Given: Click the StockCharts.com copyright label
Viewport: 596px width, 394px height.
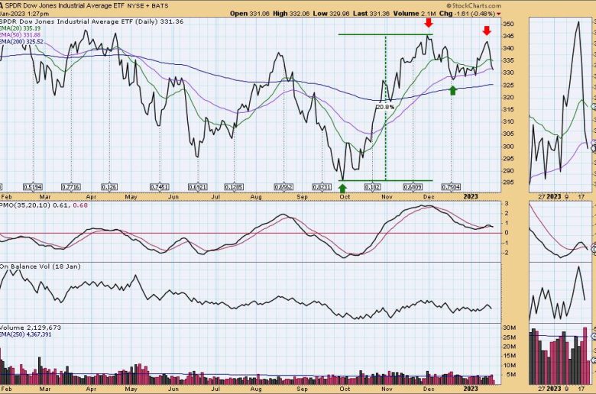Looking at the screenshot, I should [474, 5].
